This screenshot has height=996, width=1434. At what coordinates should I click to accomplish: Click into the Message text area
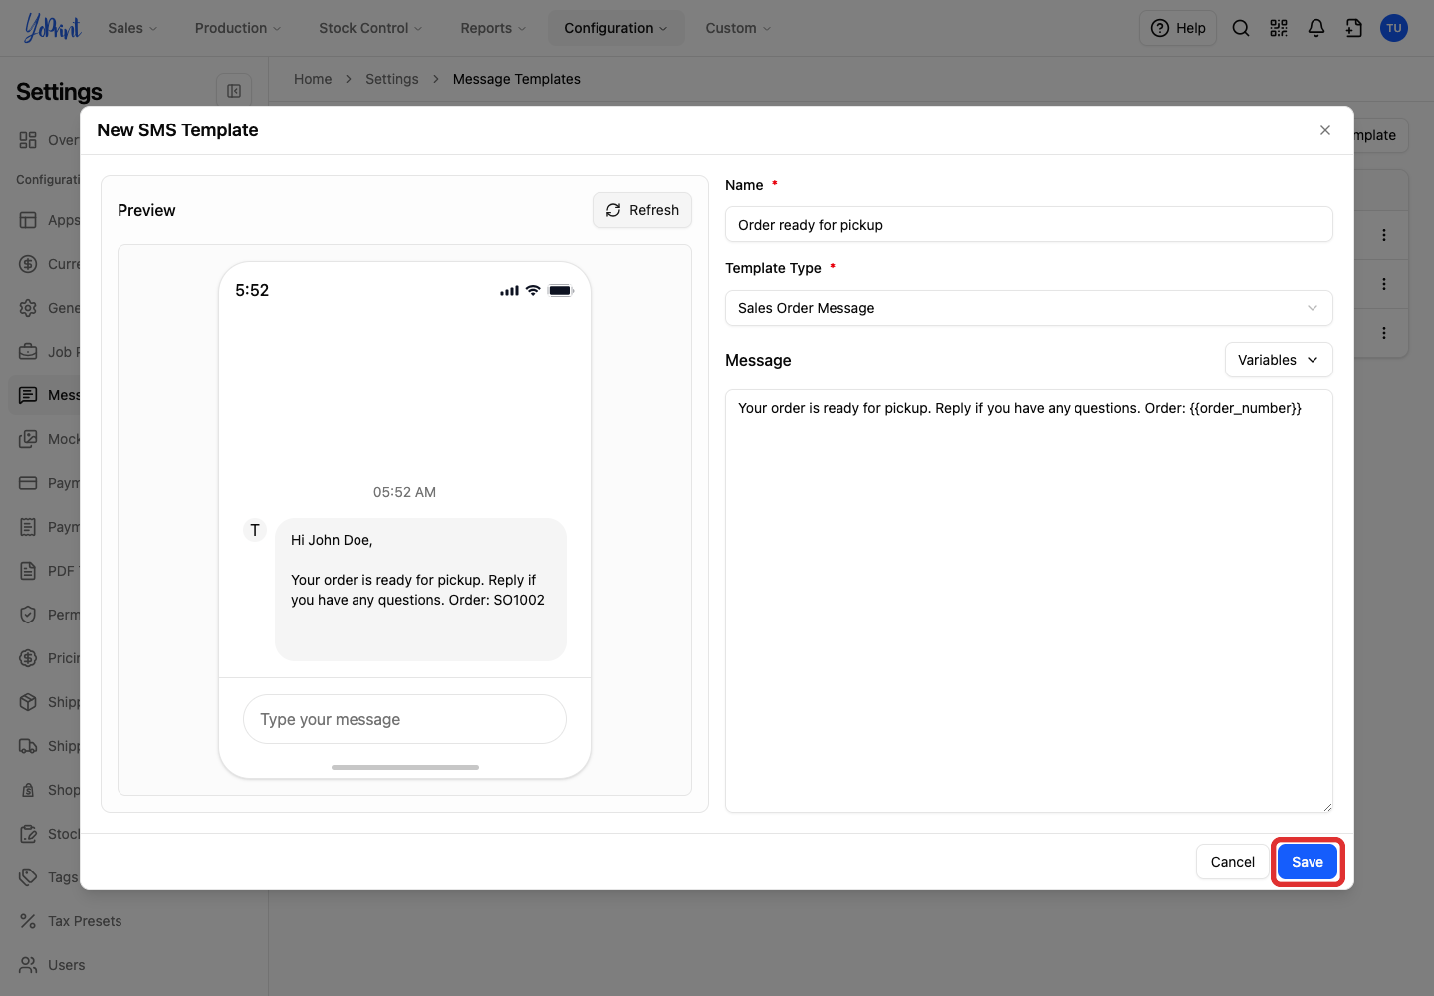(x=1029, y=601)
